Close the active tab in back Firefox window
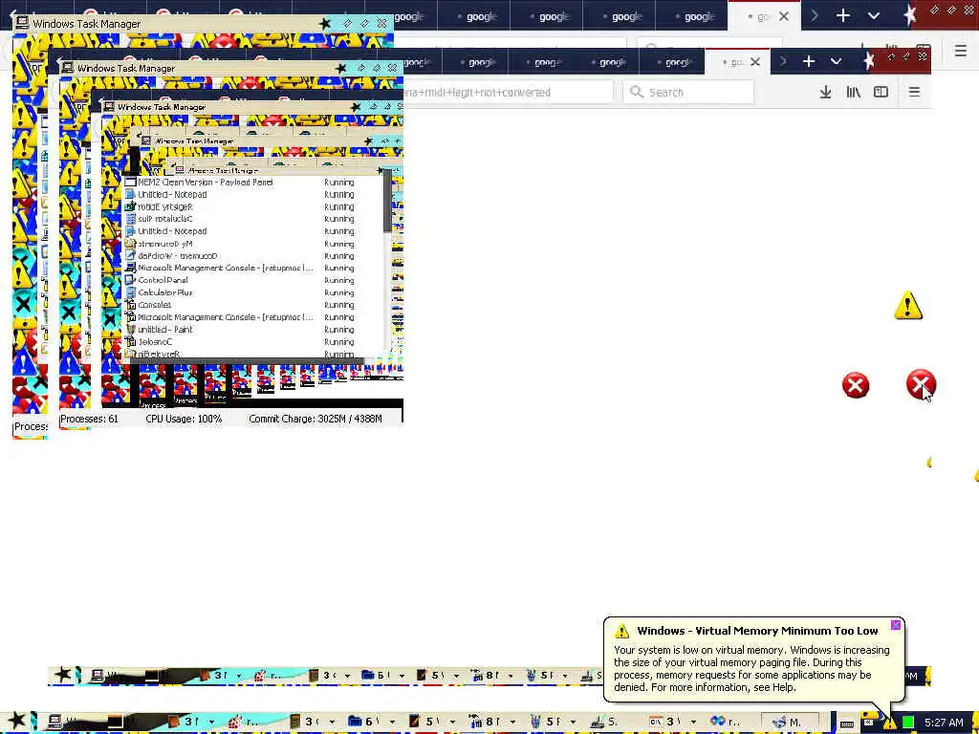Viewport: 979px width, 734px height. (x=784, y=16)
